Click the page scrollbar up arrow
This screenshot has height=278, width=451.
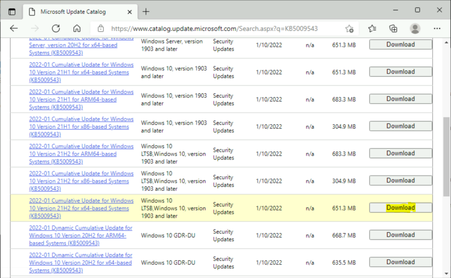[447, 43]
